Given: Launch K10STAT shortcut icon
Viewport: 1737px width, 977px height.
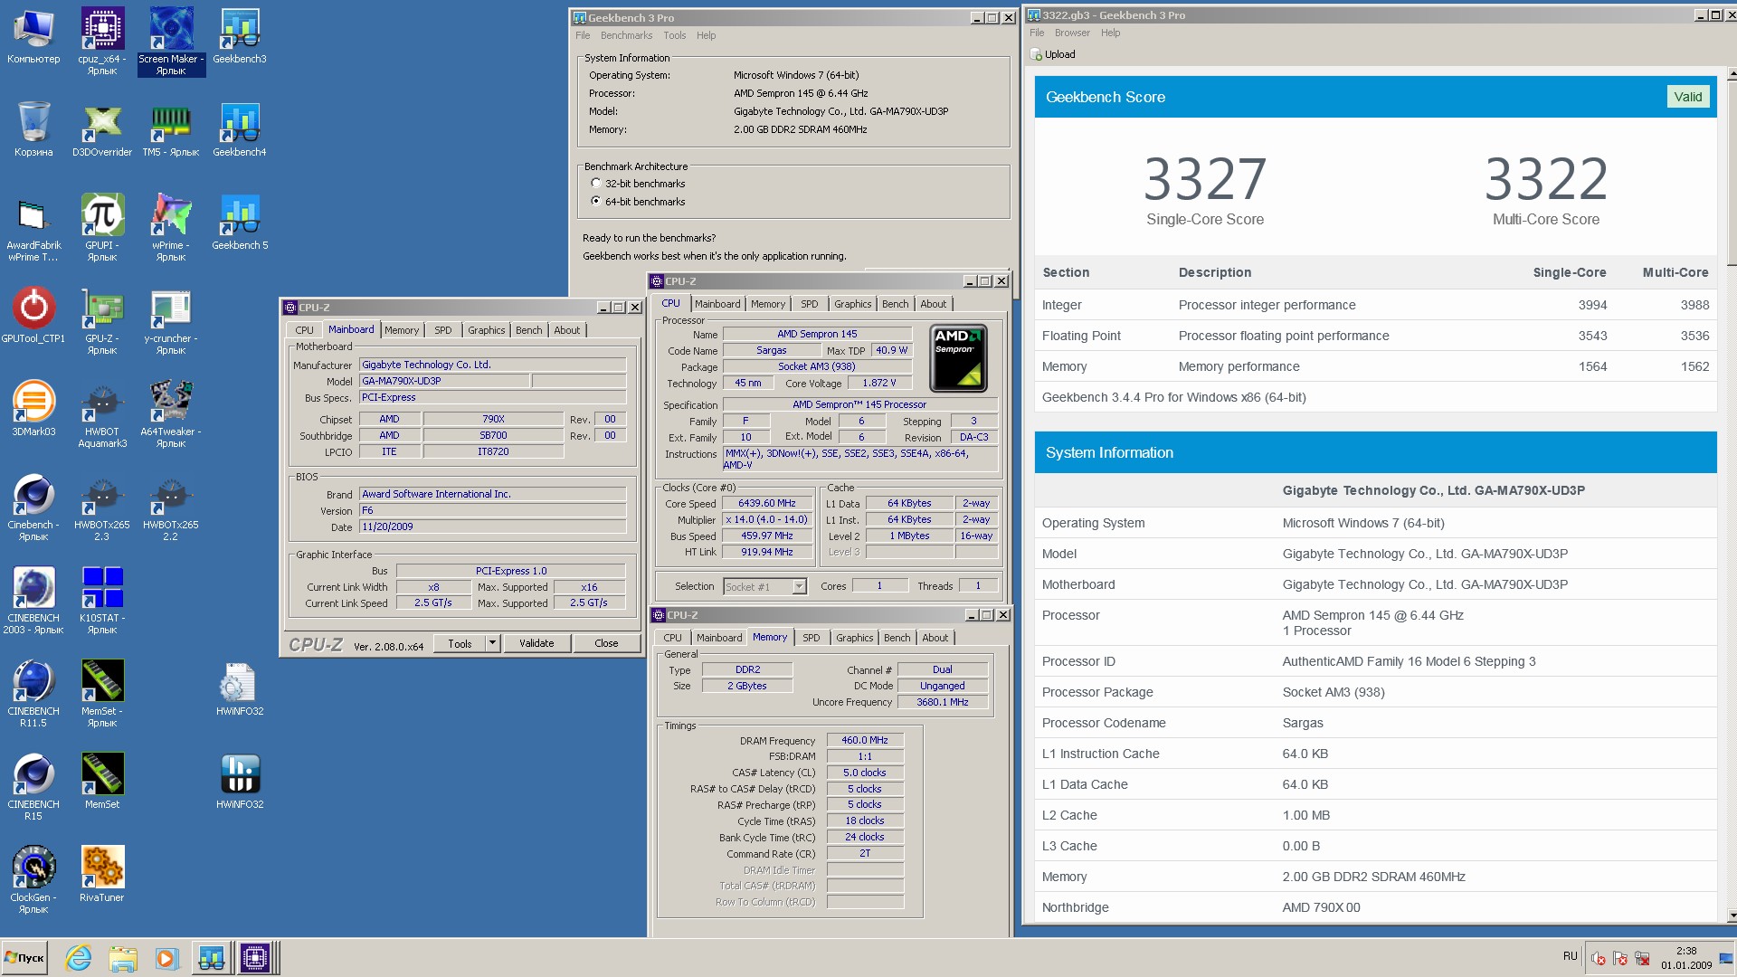Looking at the screenshot, I should coord(102,601).
